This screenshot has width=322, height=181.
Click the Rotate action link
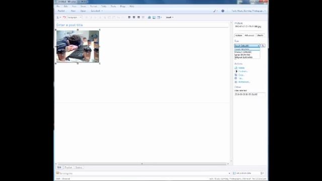point(242,68)
